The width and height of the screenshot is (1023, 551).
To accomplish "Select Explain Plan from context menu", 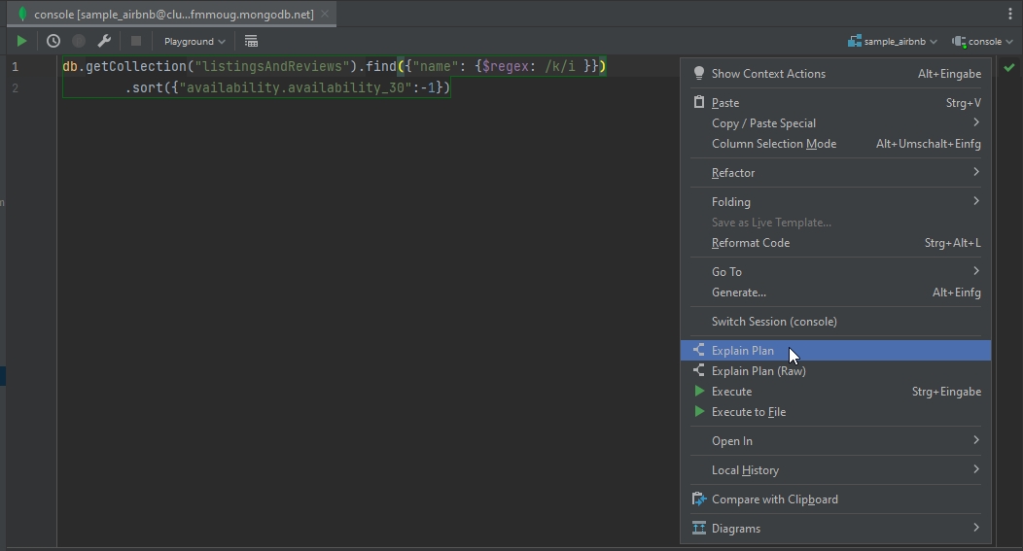I will tap(743, 351).
